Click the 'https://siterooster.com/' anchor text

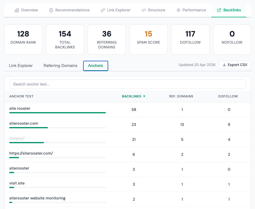pos(31,153)
